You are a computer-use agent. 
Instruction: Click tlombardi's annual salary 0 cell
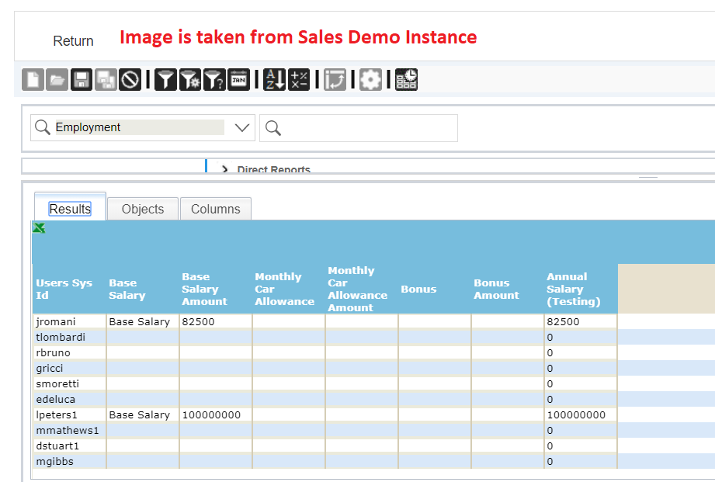581,337
